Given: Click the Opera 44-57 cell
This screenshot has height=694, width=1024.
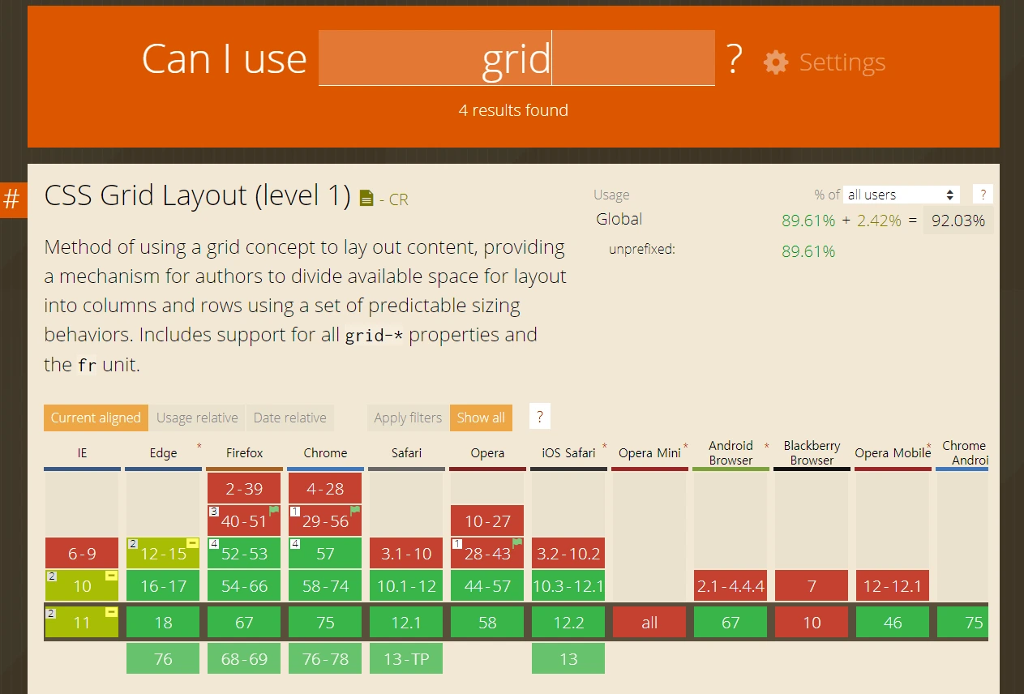Looking at the screenshot, I should (x=487, y=585).
